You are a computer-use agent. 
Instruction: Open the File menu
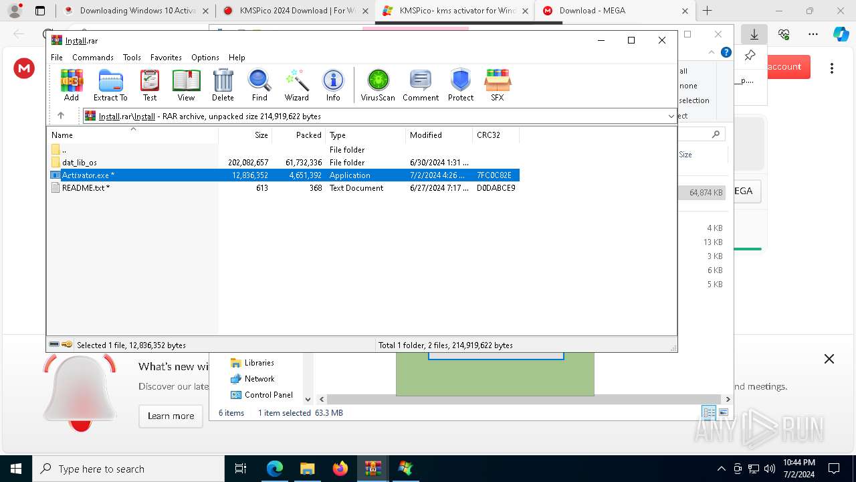(57, 58)
